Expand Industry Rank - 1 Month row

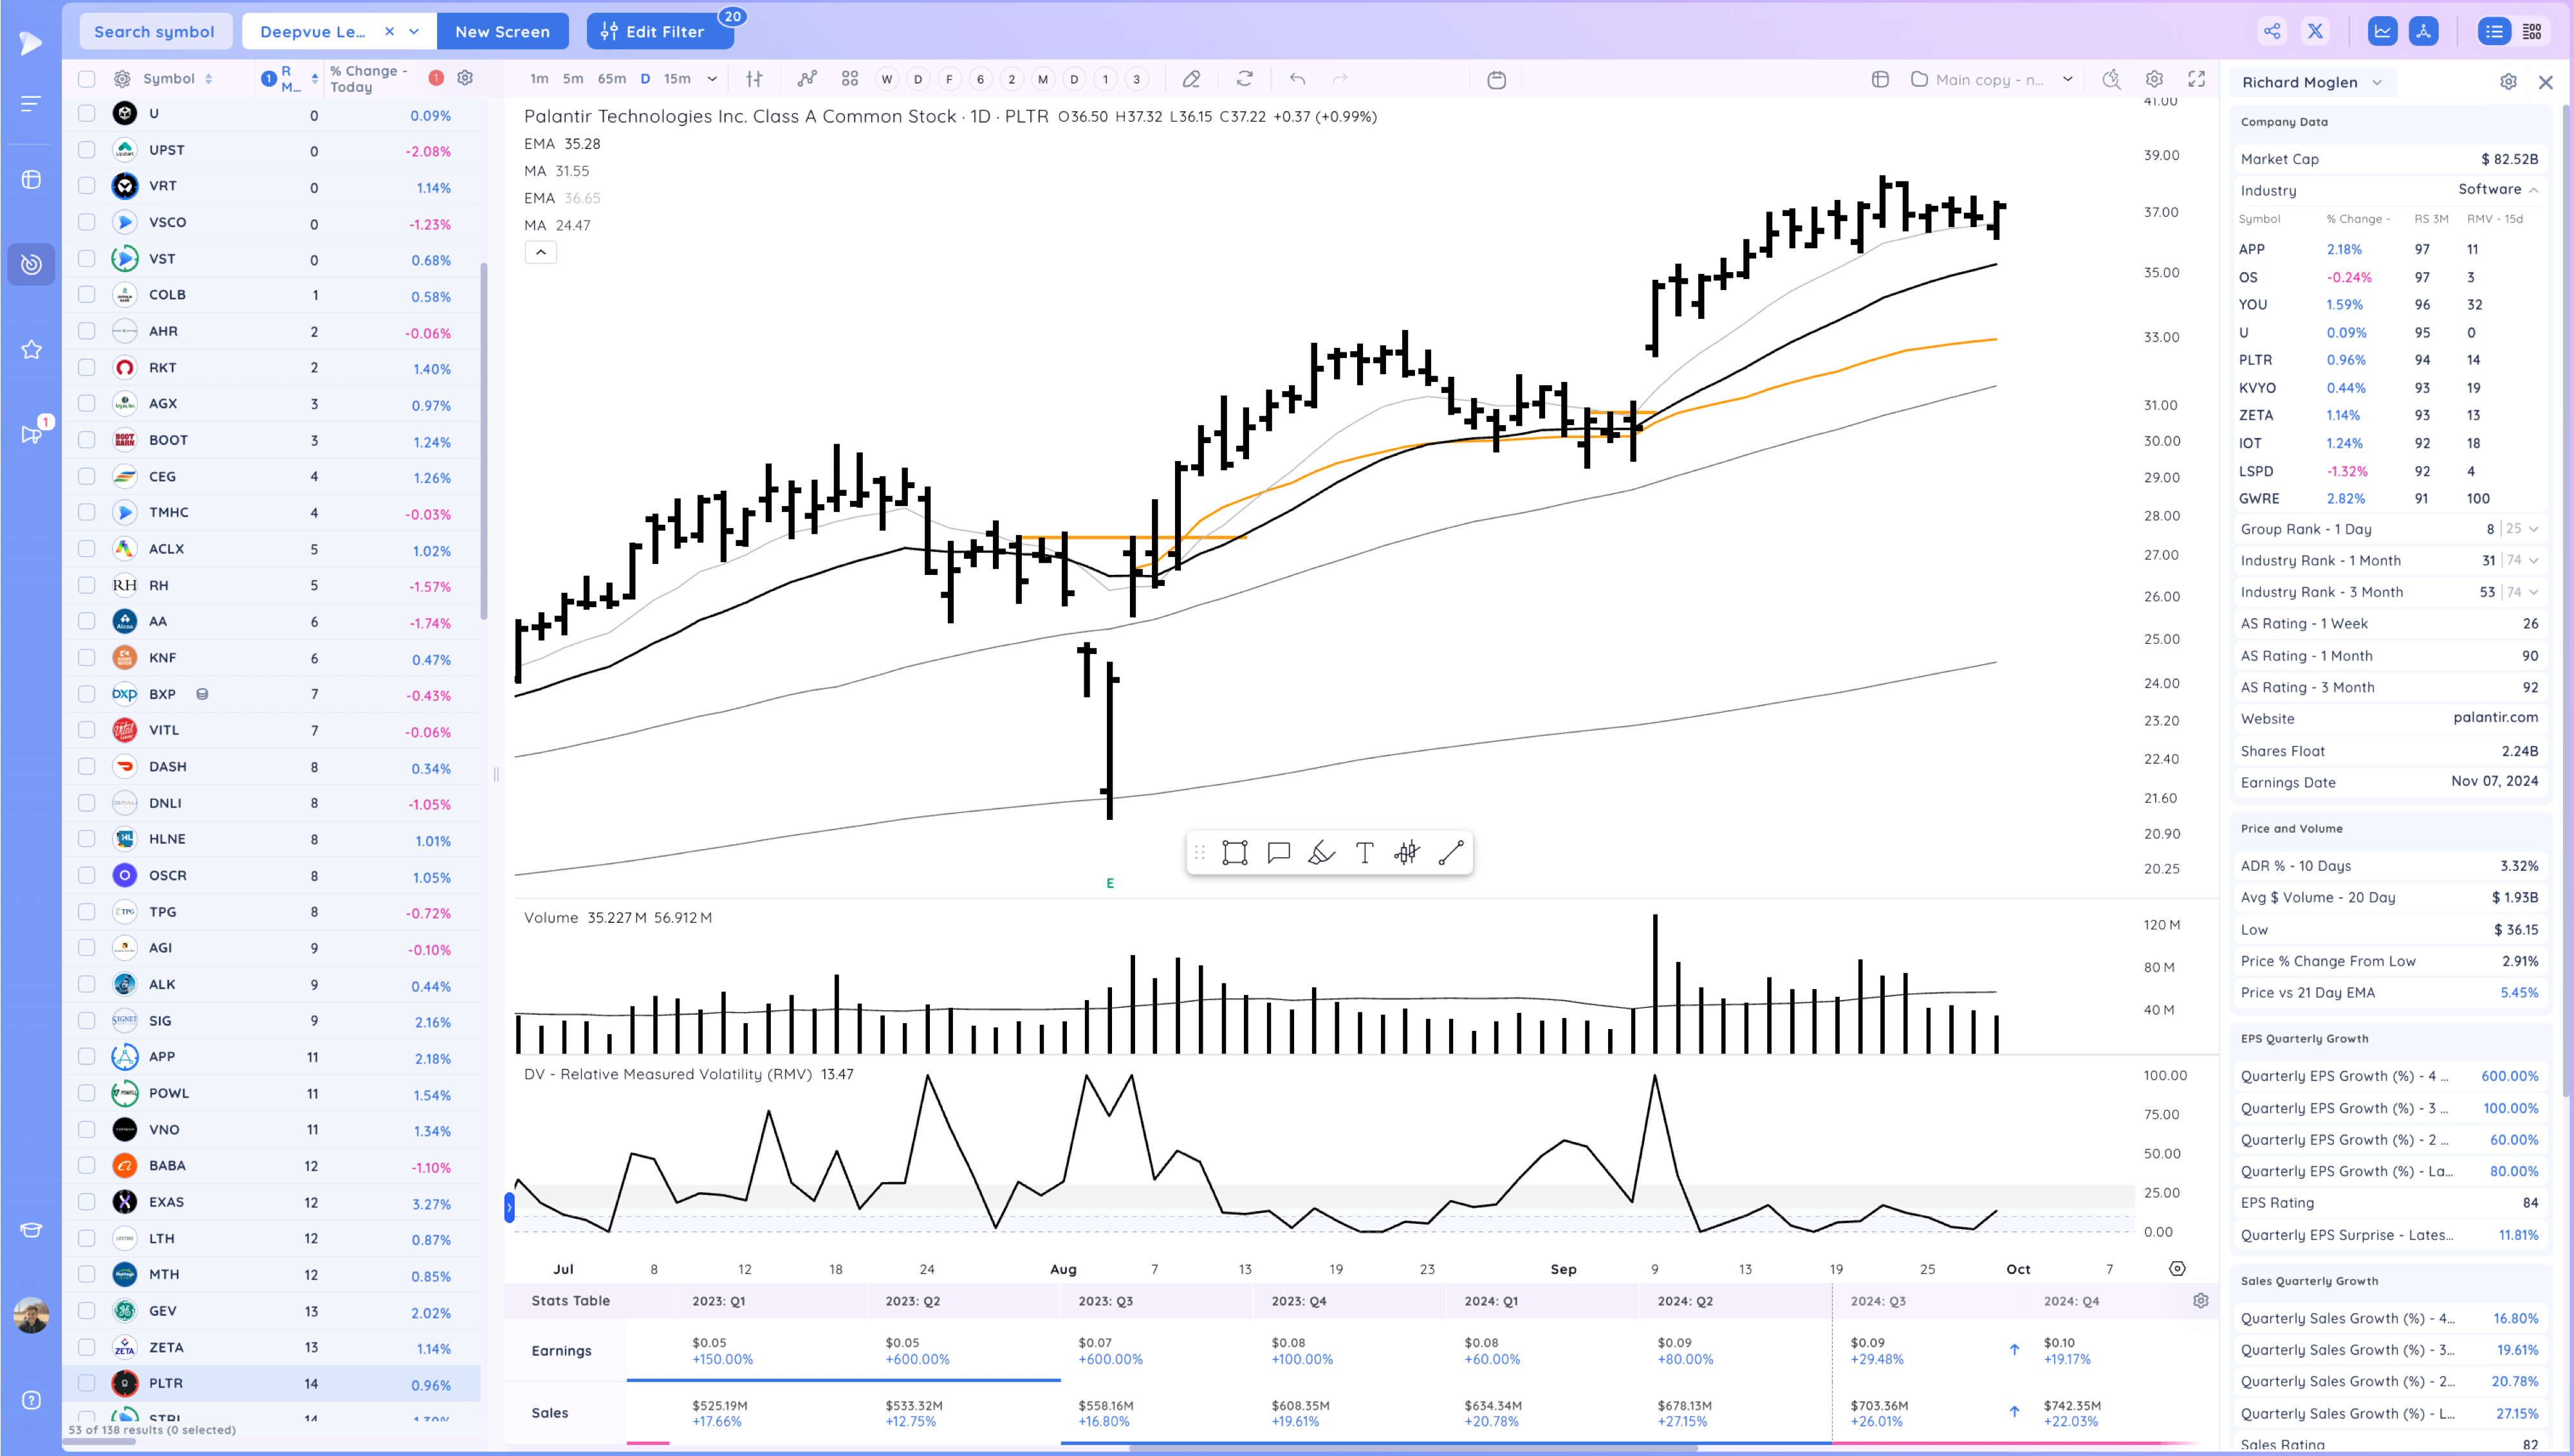click(2533, 561)
